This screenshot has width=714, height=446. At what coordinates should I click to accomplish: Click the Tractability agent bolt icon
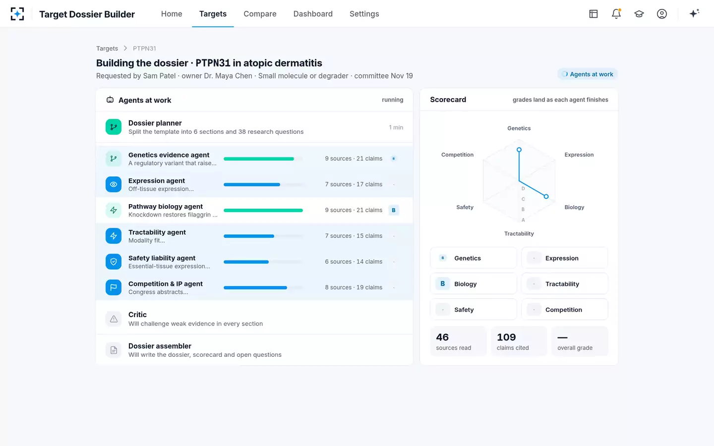tap(114, 236)
